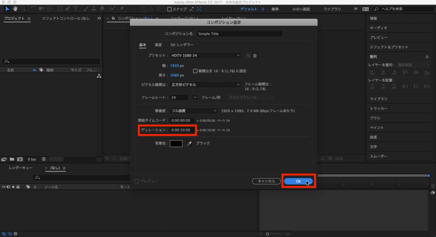Click the Project panel search field
The image size is (436, 237).
(x=51, y=61)
